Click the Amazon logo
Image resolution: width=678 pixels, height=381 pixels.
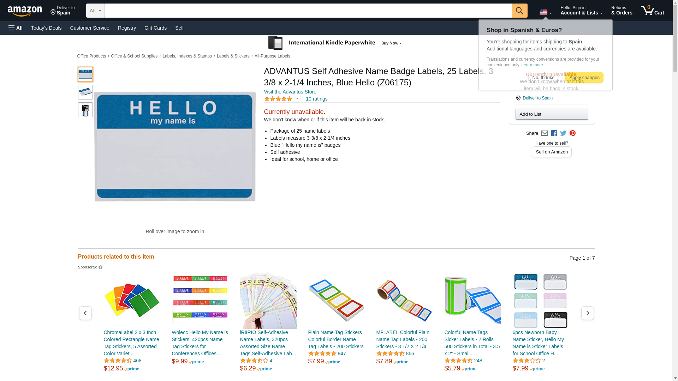(25, 11)
